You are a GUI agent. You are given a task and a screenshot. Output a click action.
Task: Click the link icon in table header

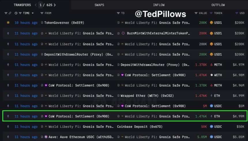point(10,13)
